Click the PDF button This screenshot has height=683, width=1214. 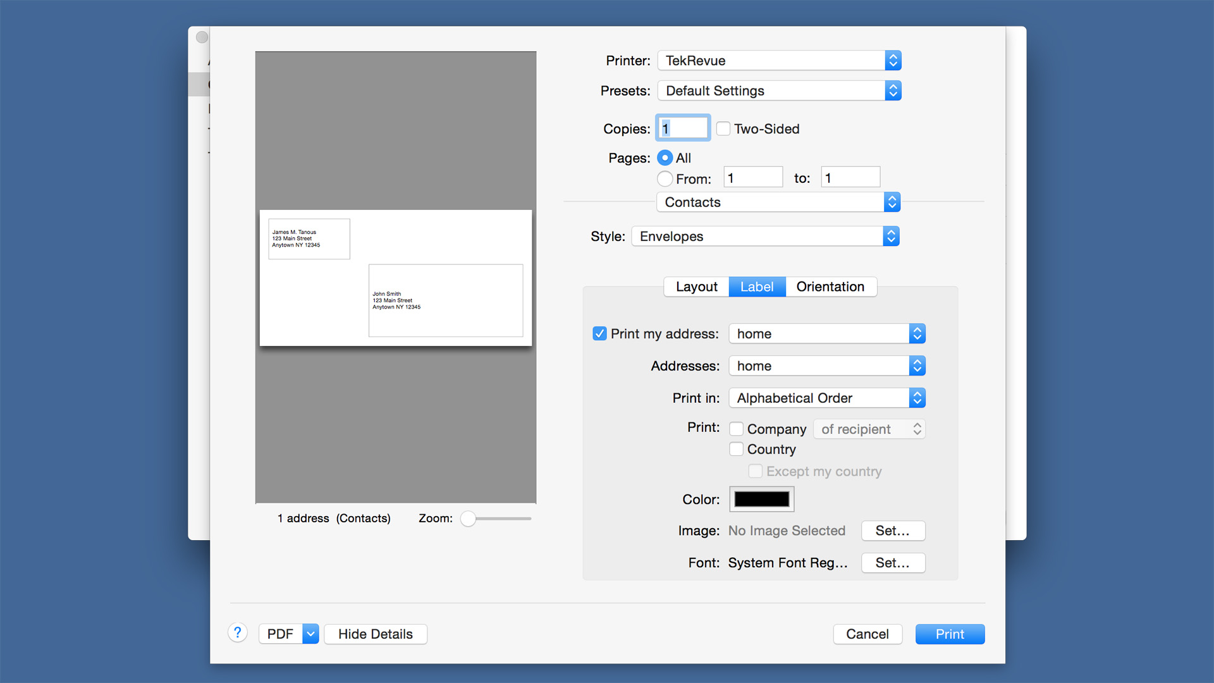(x=281, y=634)
